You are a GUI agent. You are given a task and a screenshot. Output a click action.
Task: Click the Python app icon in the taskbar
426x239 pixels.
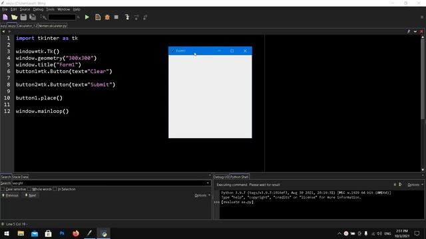[104, 233]
